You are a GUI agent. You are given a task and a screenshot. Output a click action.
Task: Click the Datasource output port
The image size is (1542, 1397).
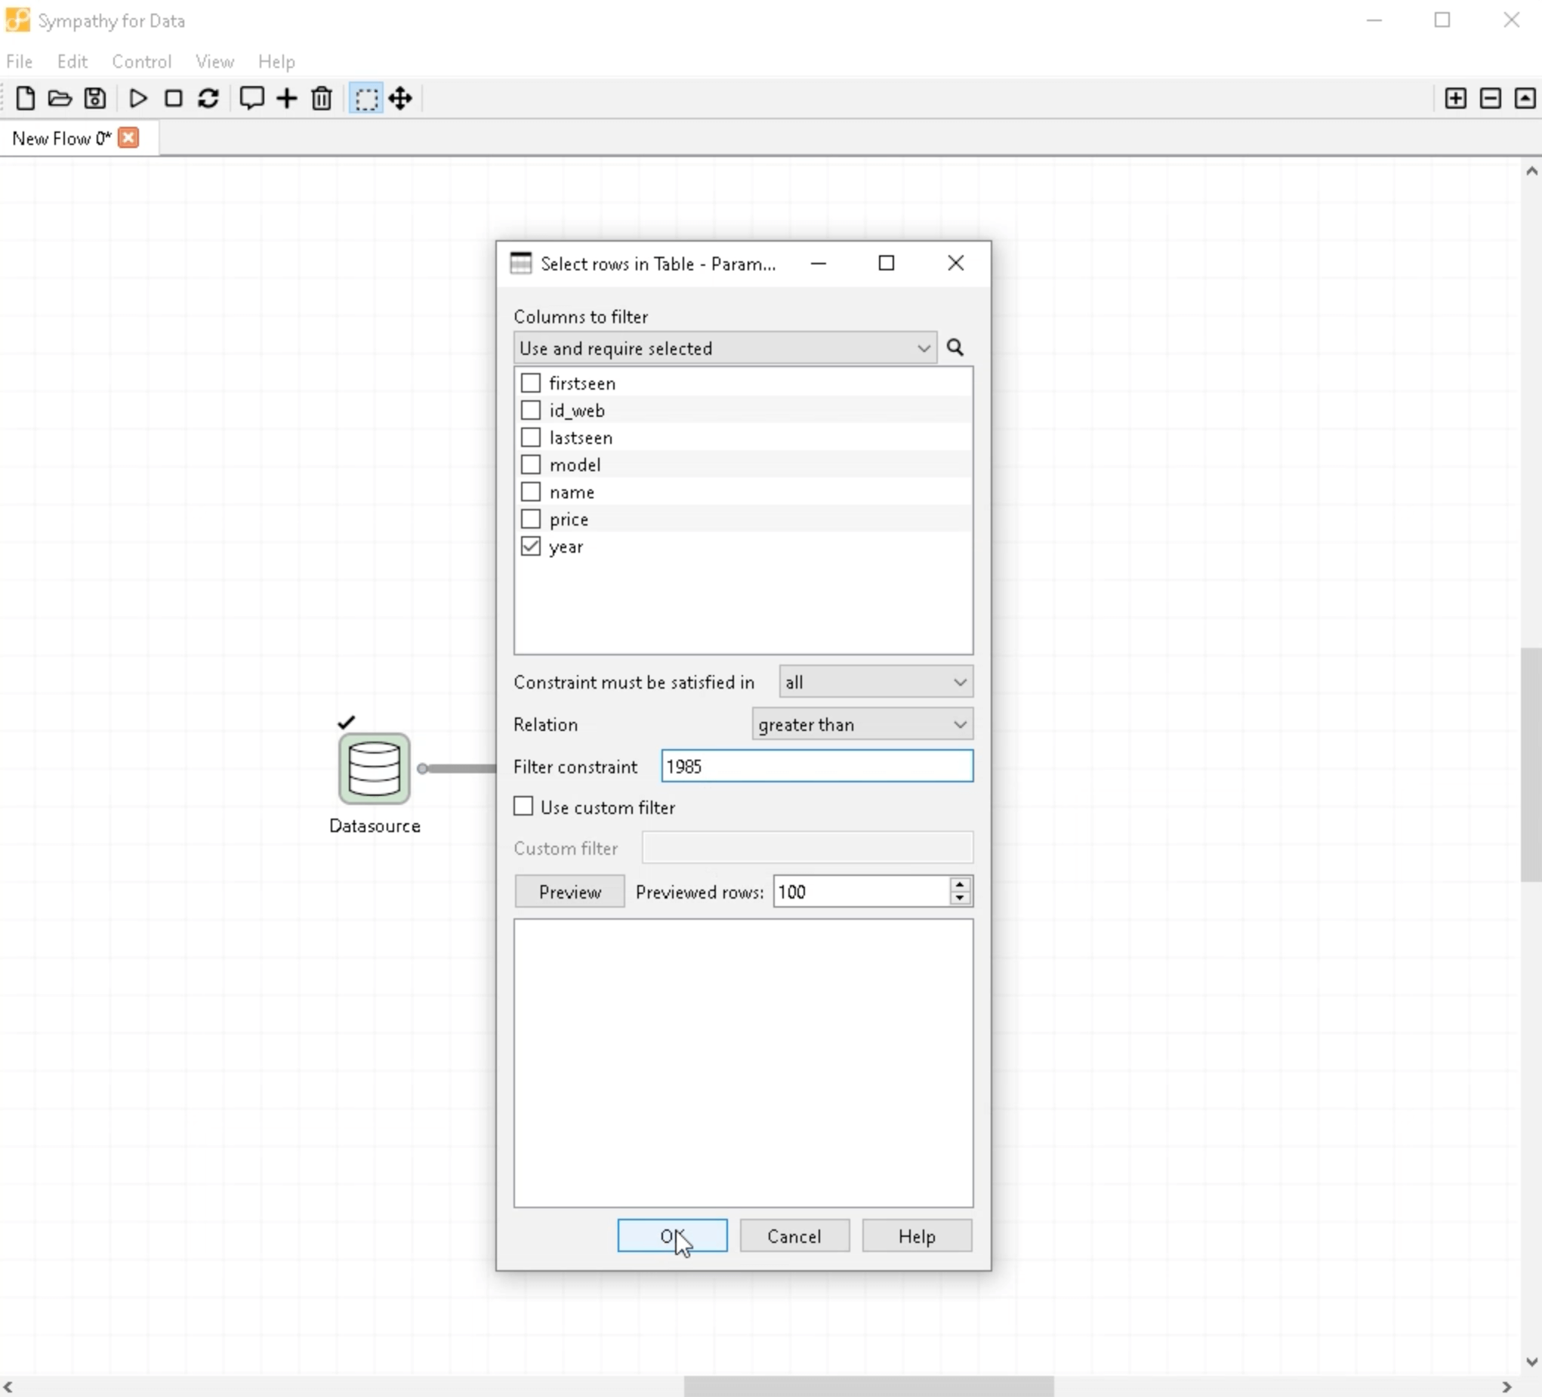422,768
